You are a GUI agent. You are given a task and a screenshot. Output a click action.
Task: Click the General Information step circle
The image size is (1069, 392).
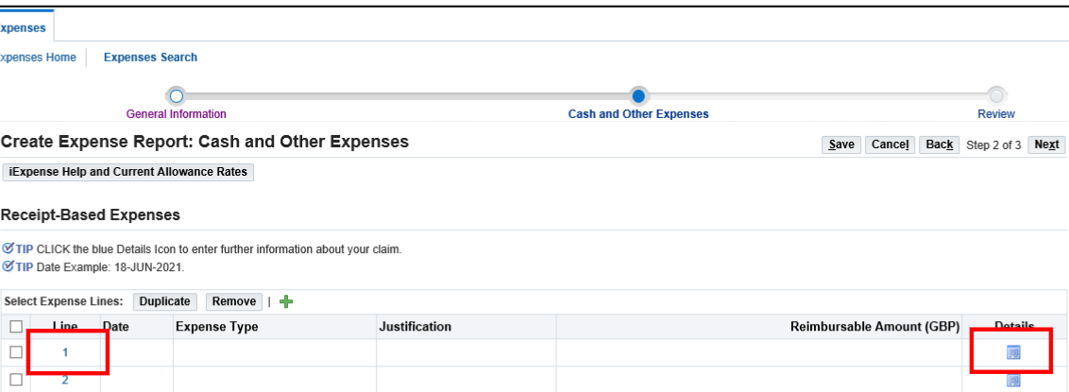click(177, 95)
